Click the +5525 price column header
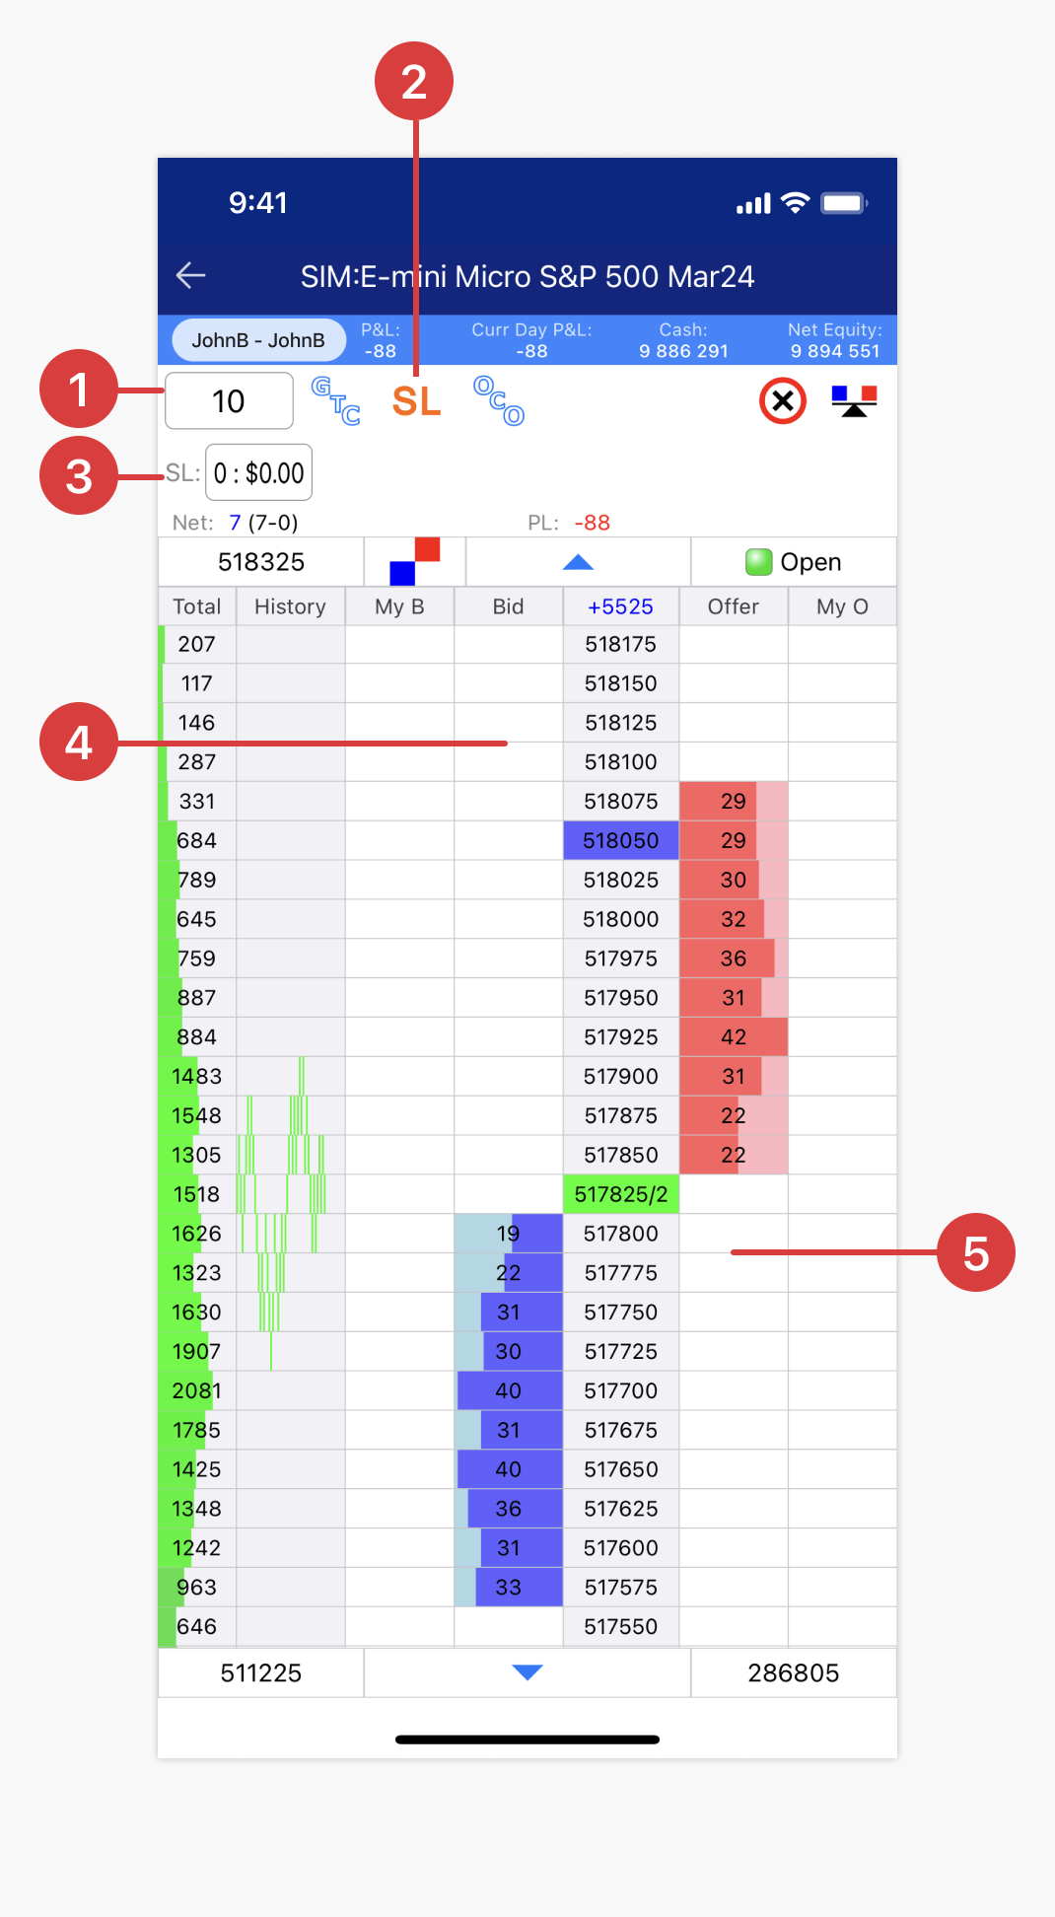The image size is (1055, 1917). coord(620,606)
